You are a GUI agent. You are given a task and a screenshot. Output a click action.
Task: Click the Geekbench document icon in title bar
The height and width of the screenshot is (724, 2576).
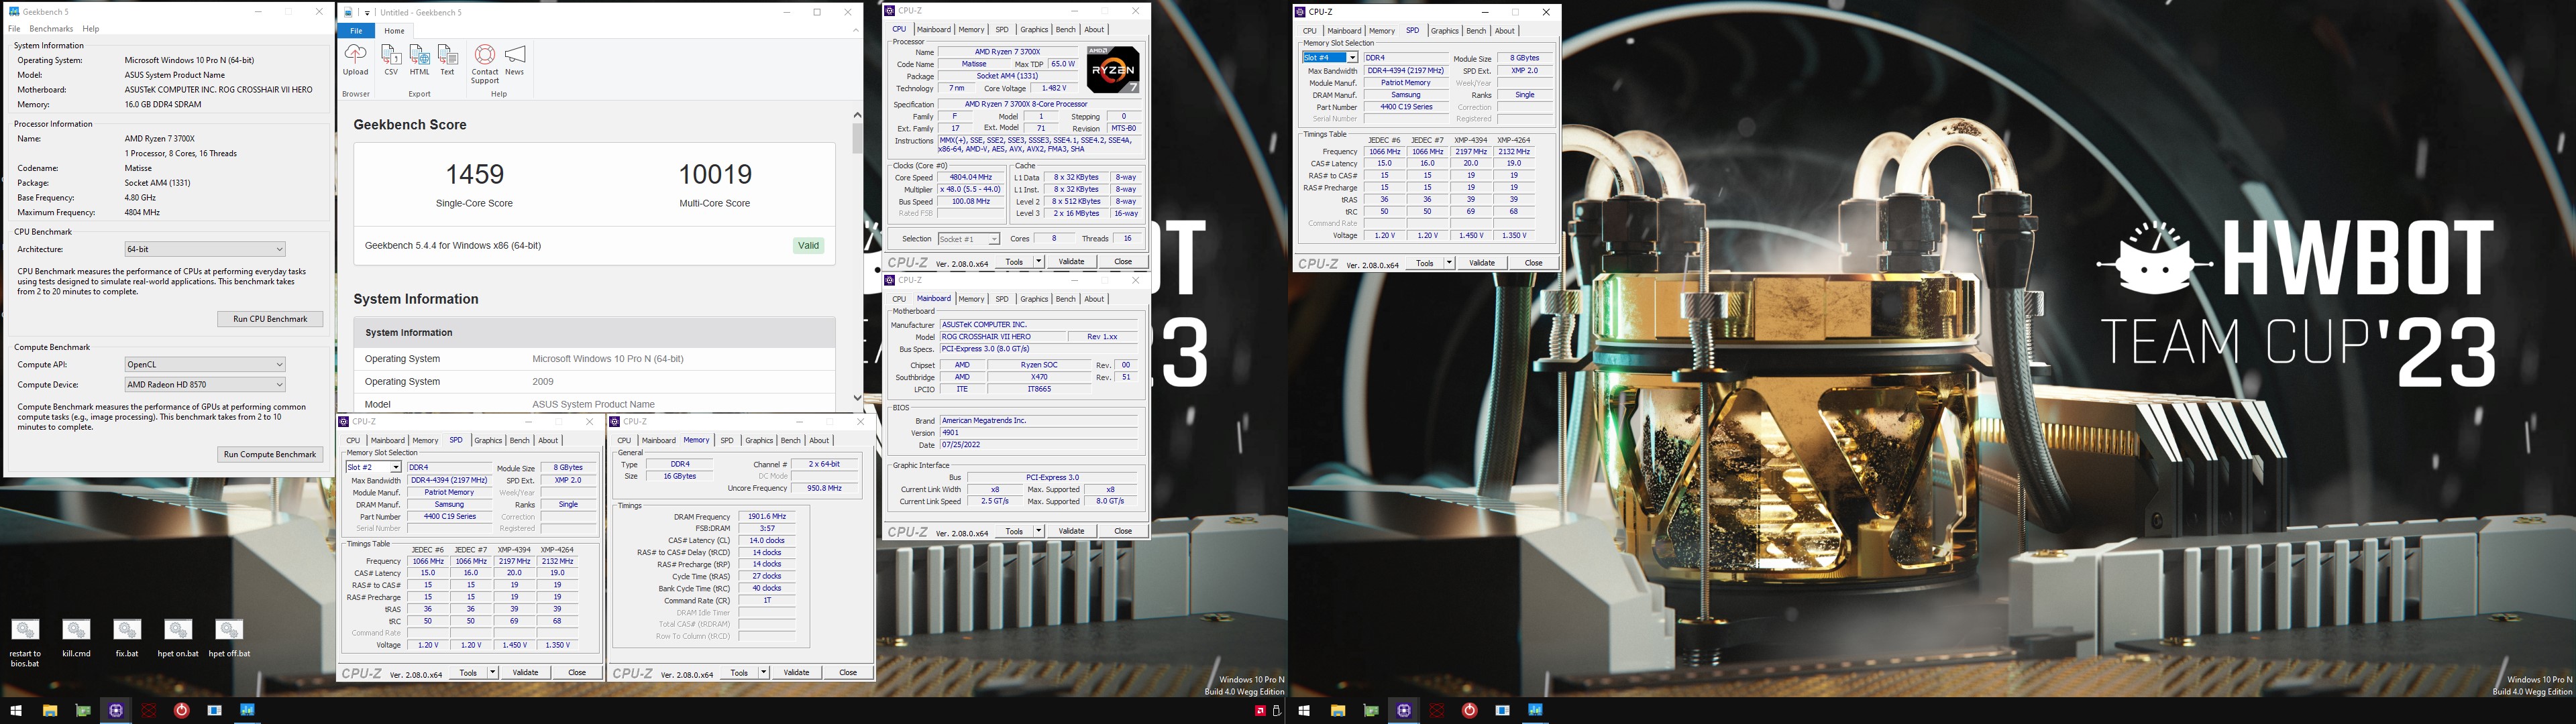348,12
